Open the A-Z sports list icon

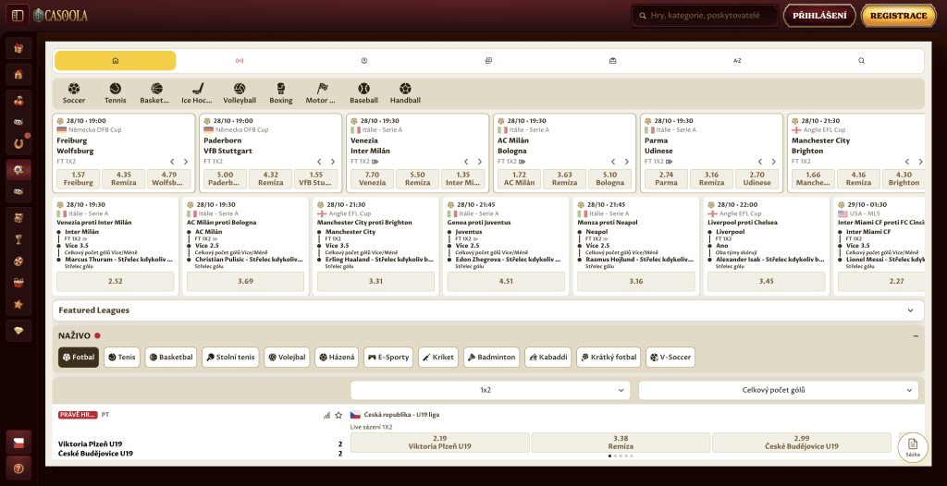coord(737,60)
